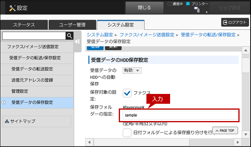This screenshot has height=147, width=251.
Task: Open printer status dropdown arrow
Action: point(207,12)
